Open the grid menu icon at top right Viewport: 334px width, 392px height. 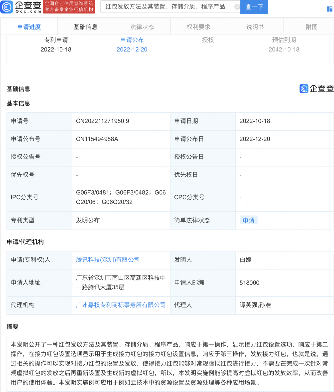[330, 9]
